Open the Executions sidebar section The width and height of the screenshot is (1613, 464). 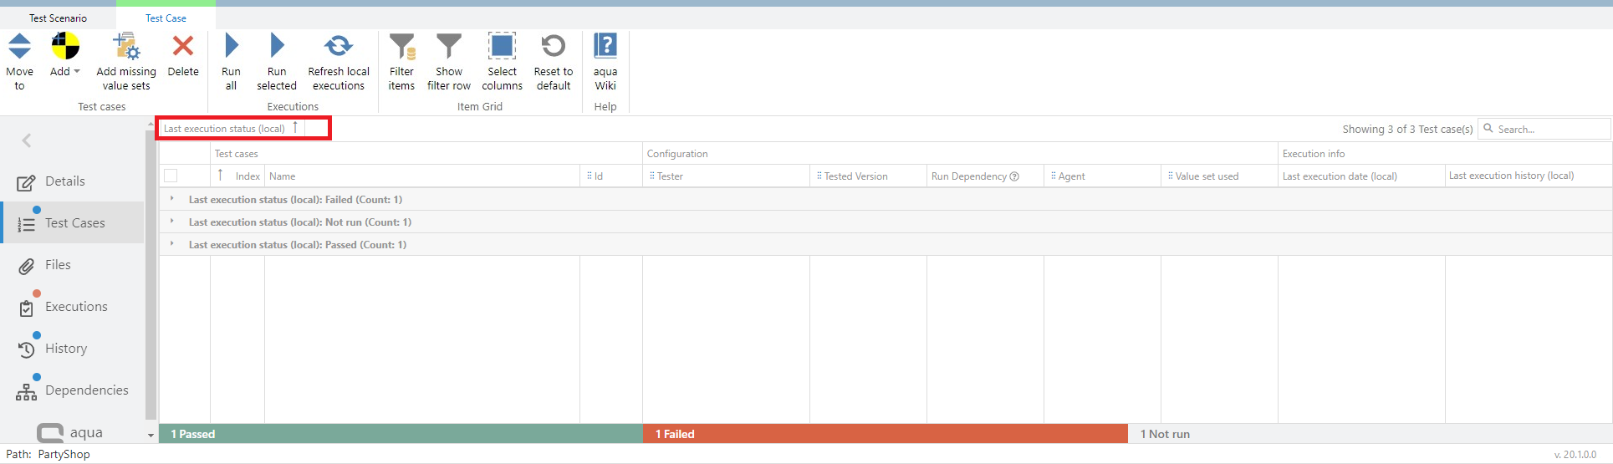click(x=75, y=307)
